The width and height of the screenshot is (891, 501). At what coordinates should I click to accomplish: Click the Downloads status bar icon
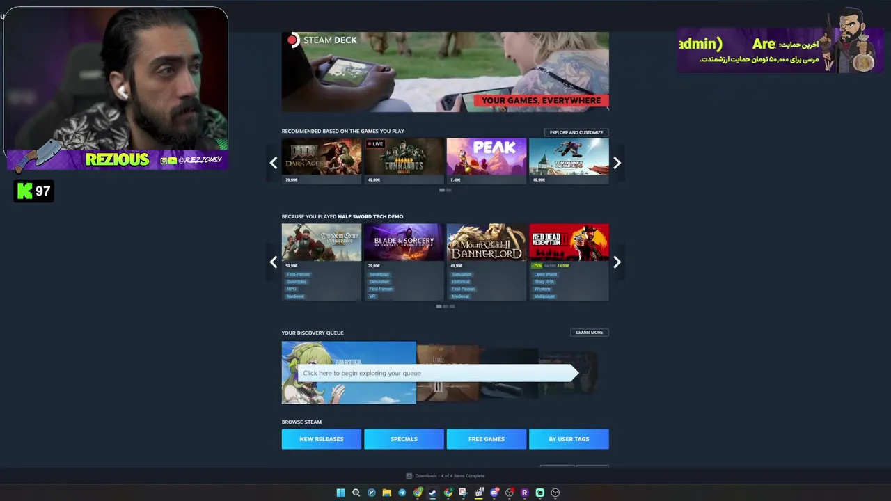tap(409, 476)
